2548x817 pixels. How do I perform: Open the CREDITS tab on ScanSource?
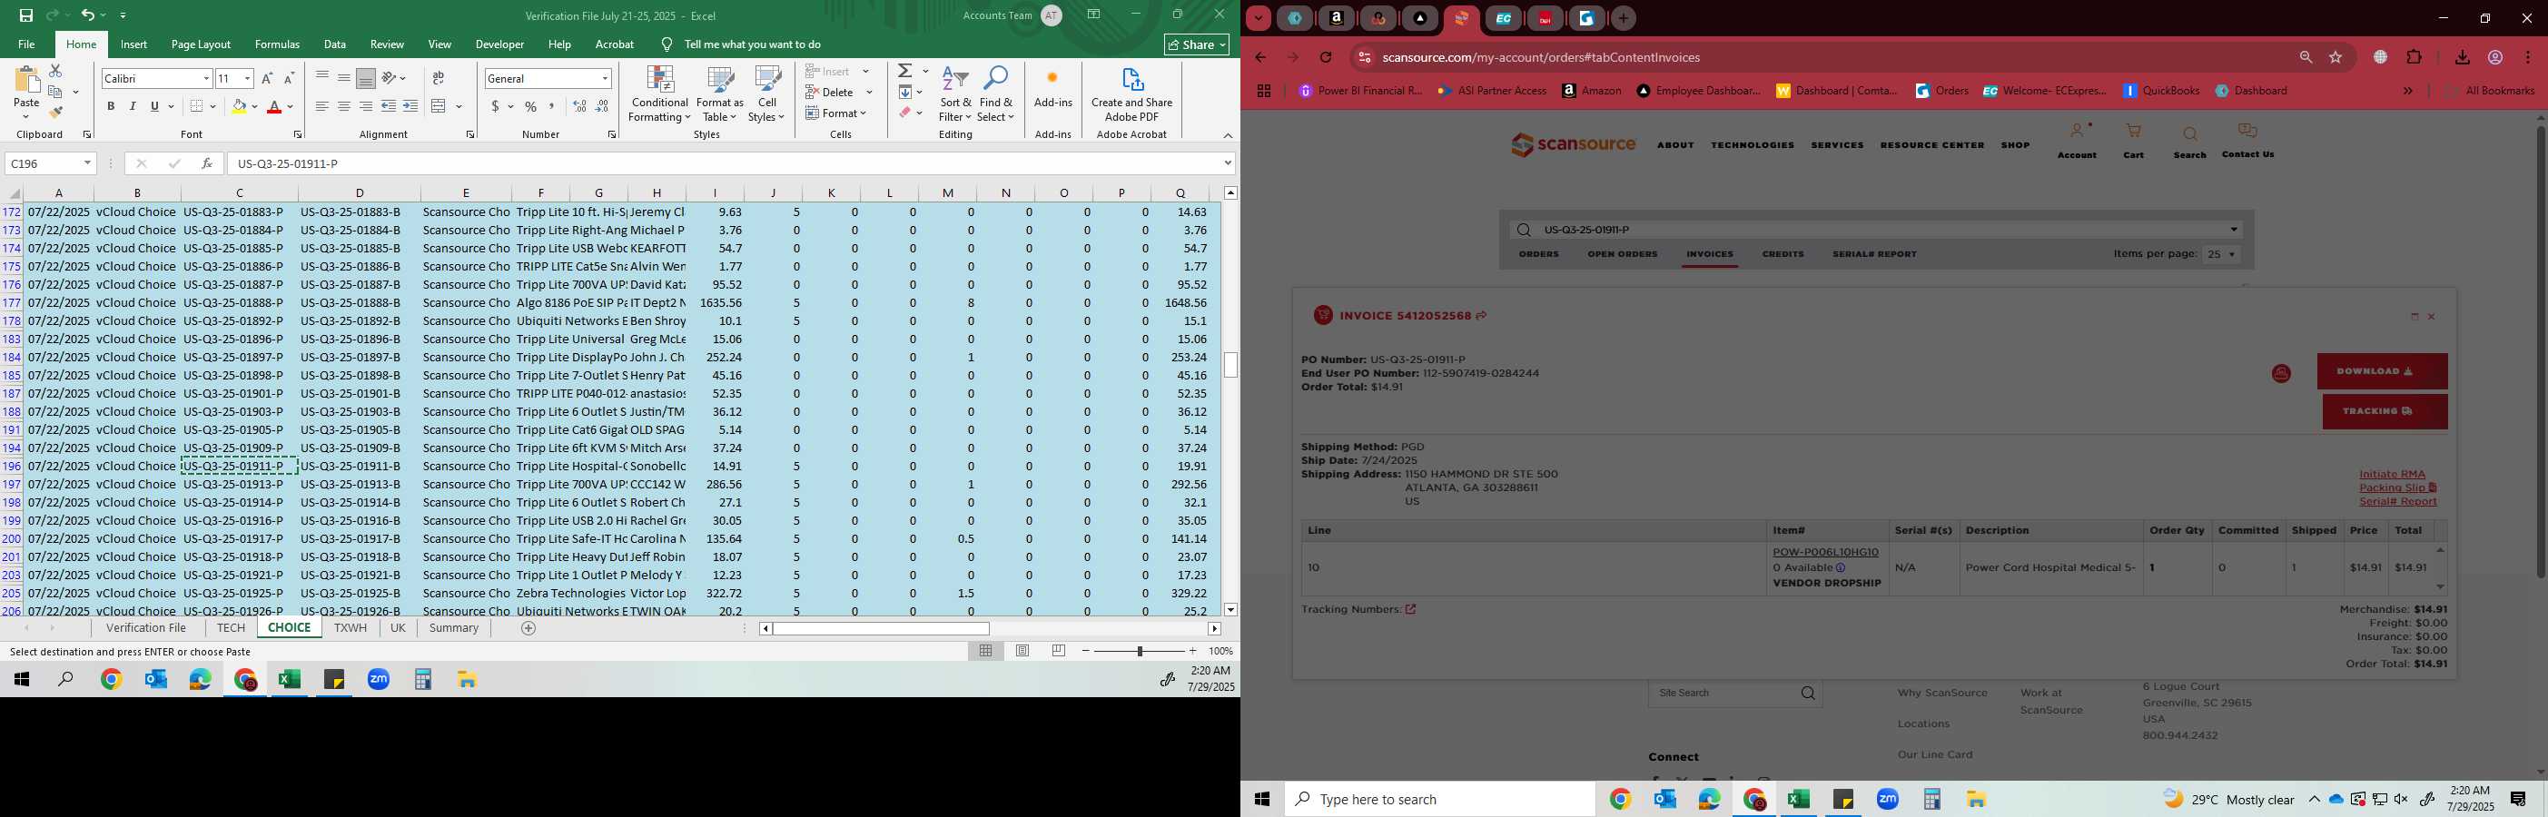(1783, 254)
